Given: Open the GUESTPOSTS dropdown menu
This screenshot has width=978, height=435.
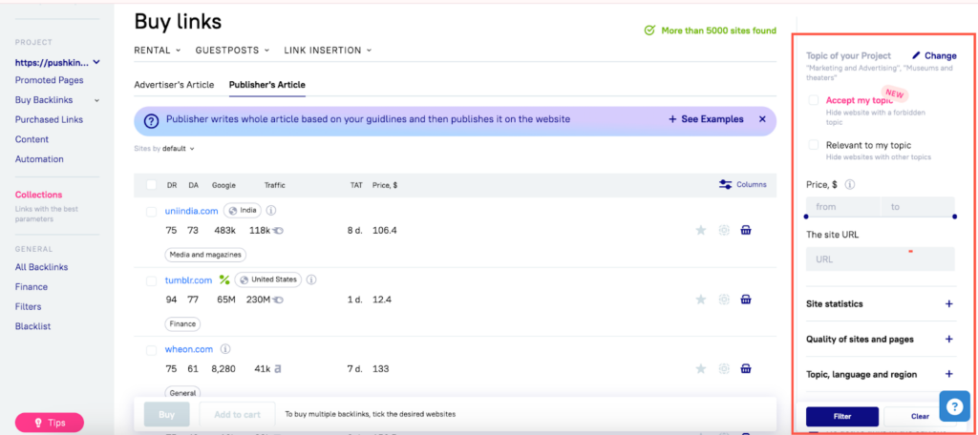Looking at the screenshot, I should coord(232,50).
